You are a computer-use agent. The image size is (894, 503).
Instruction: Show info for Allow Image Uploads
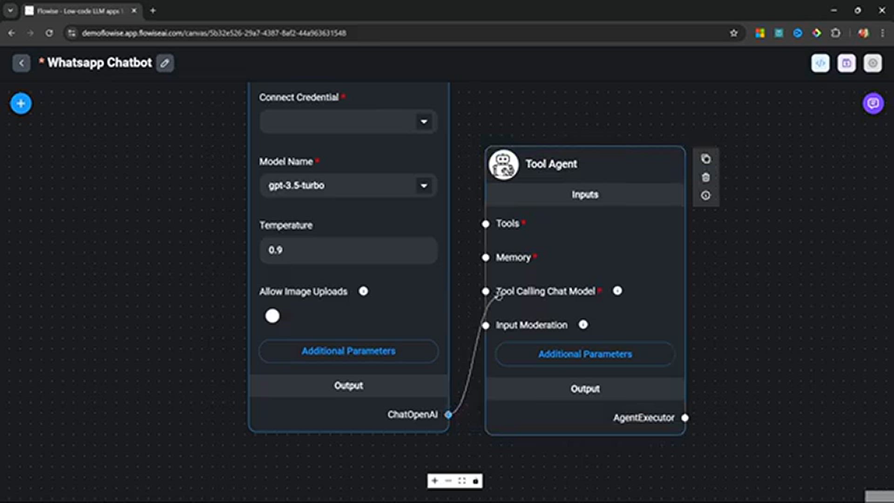click(x=363, y=291)
